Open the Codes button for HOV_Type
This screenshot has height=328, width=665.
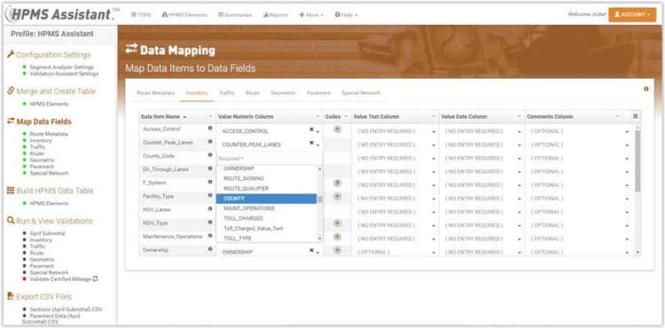337,223
